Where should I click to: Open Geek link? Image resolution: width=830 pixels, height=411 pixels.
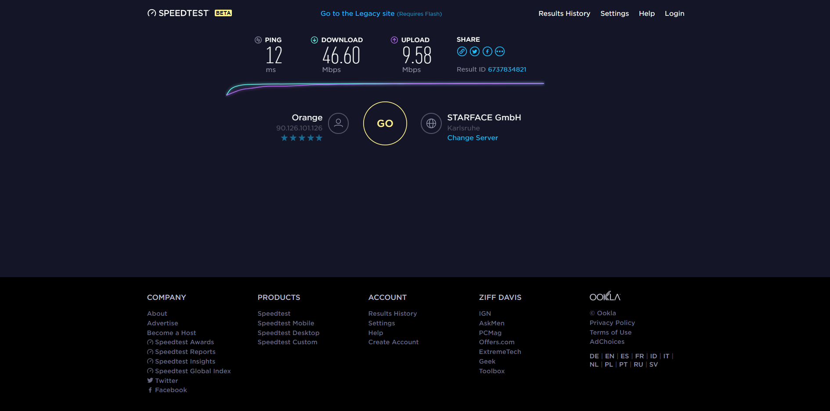point(487,361)
